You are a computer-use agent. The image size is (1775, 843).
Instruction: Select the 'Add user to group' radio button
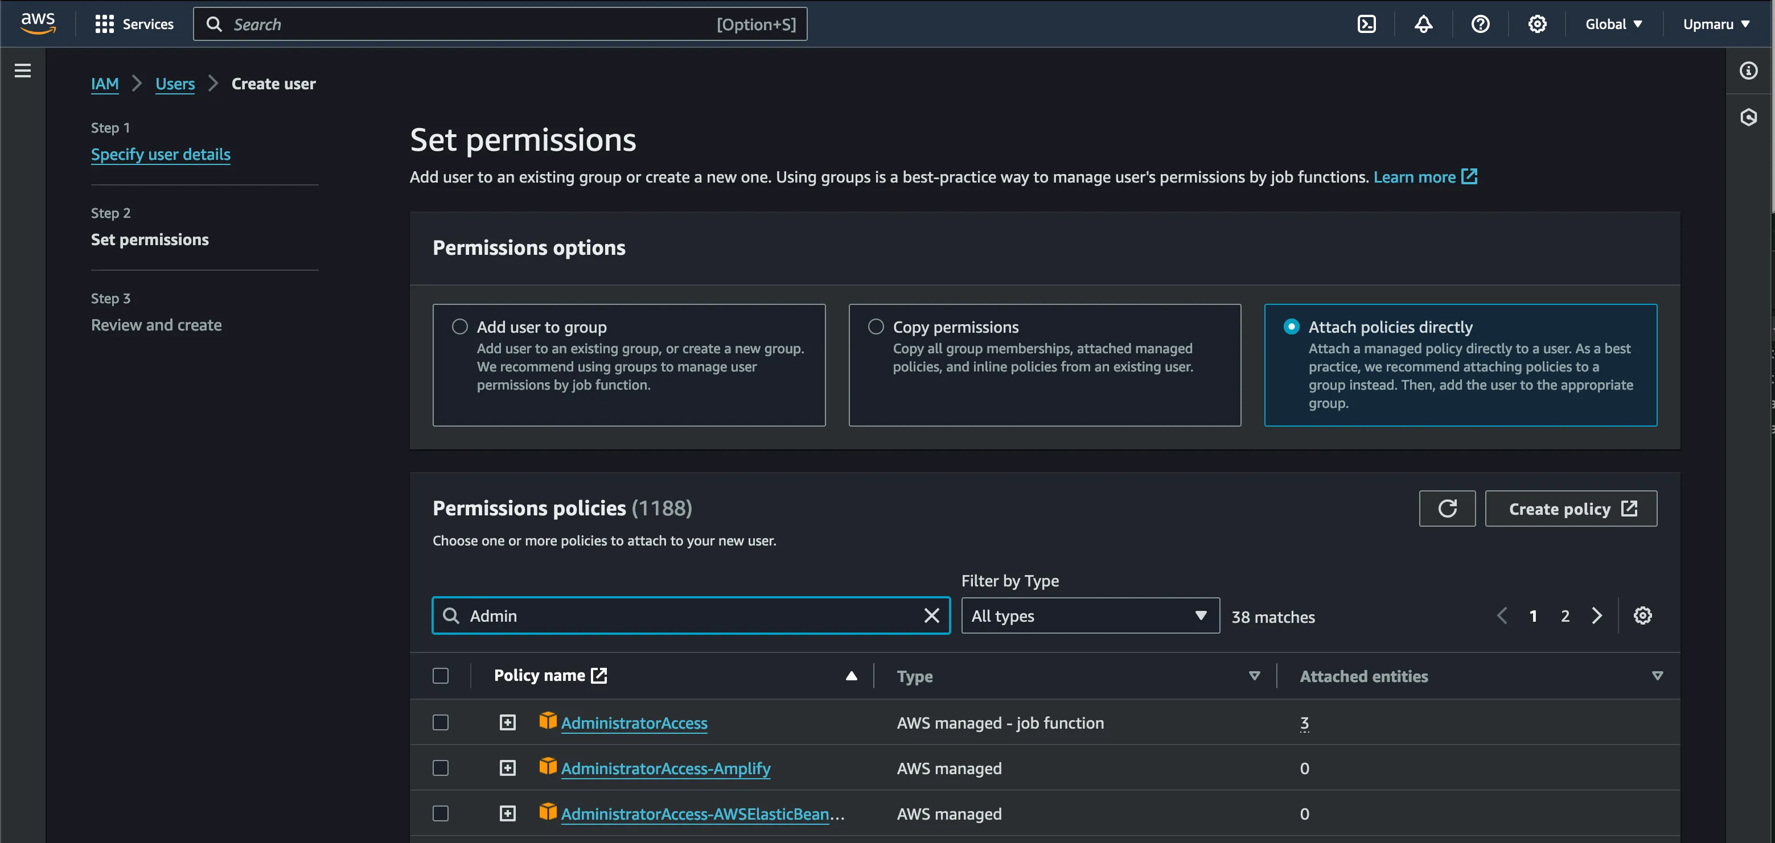pos(459,327)
